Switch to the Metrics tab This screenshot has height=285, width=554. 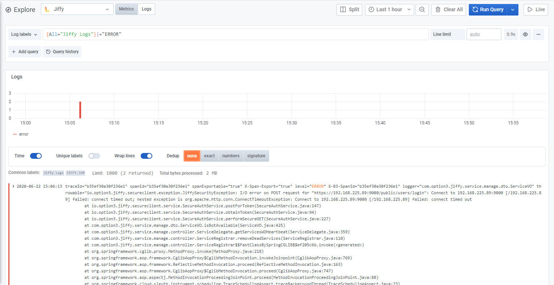(126, 9)
